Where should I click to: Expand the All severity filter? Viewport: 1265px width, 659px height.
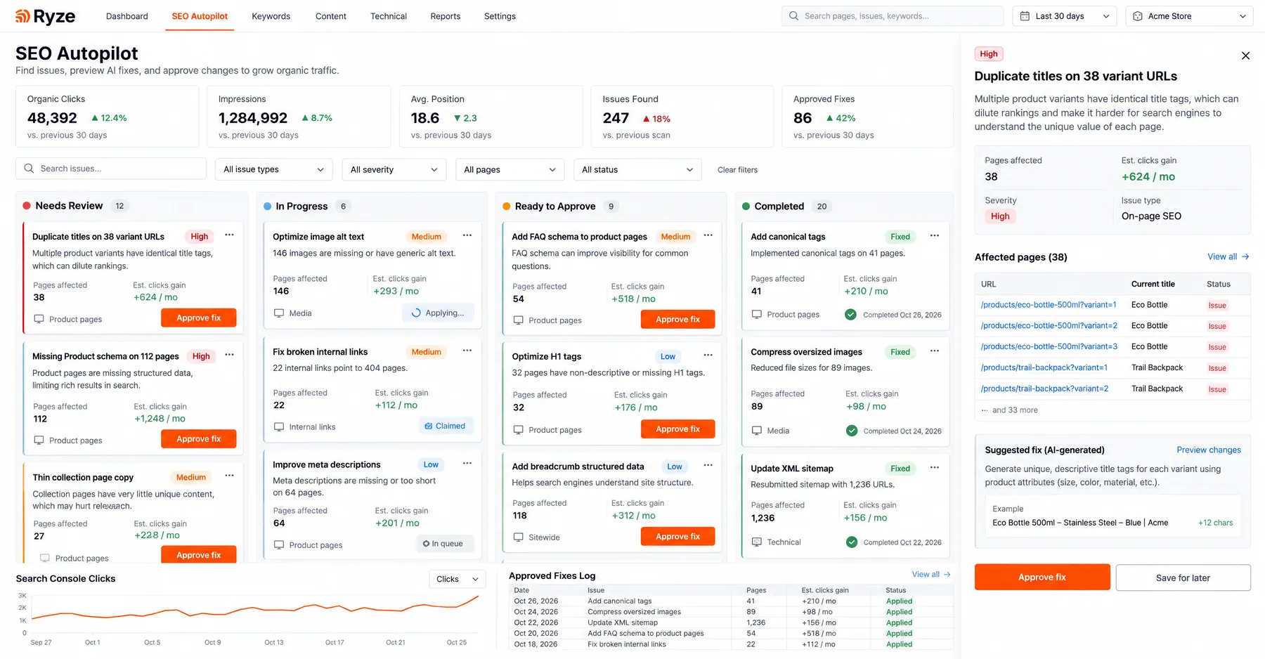(394, 169)
